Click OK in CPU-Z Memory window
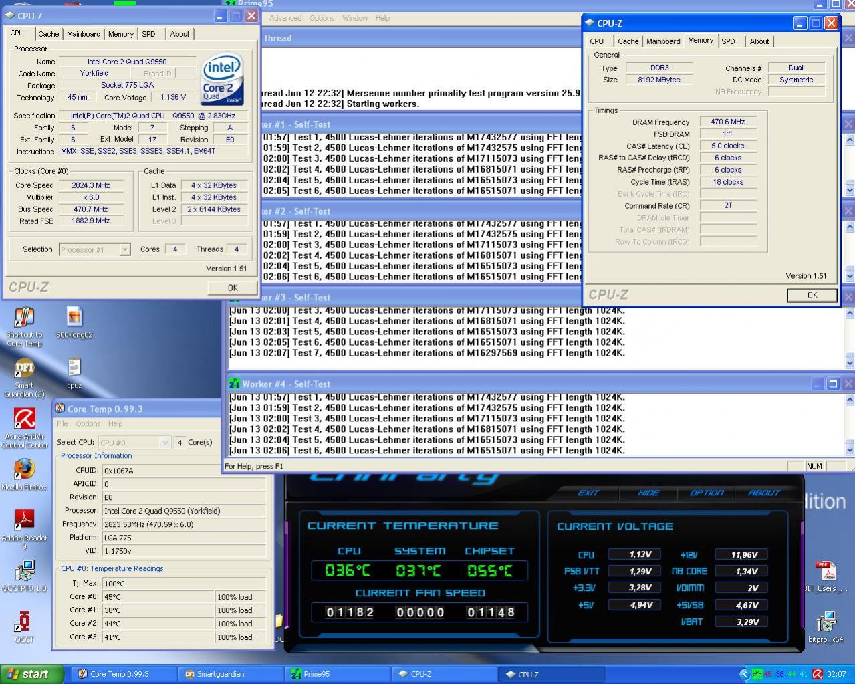 812,295
